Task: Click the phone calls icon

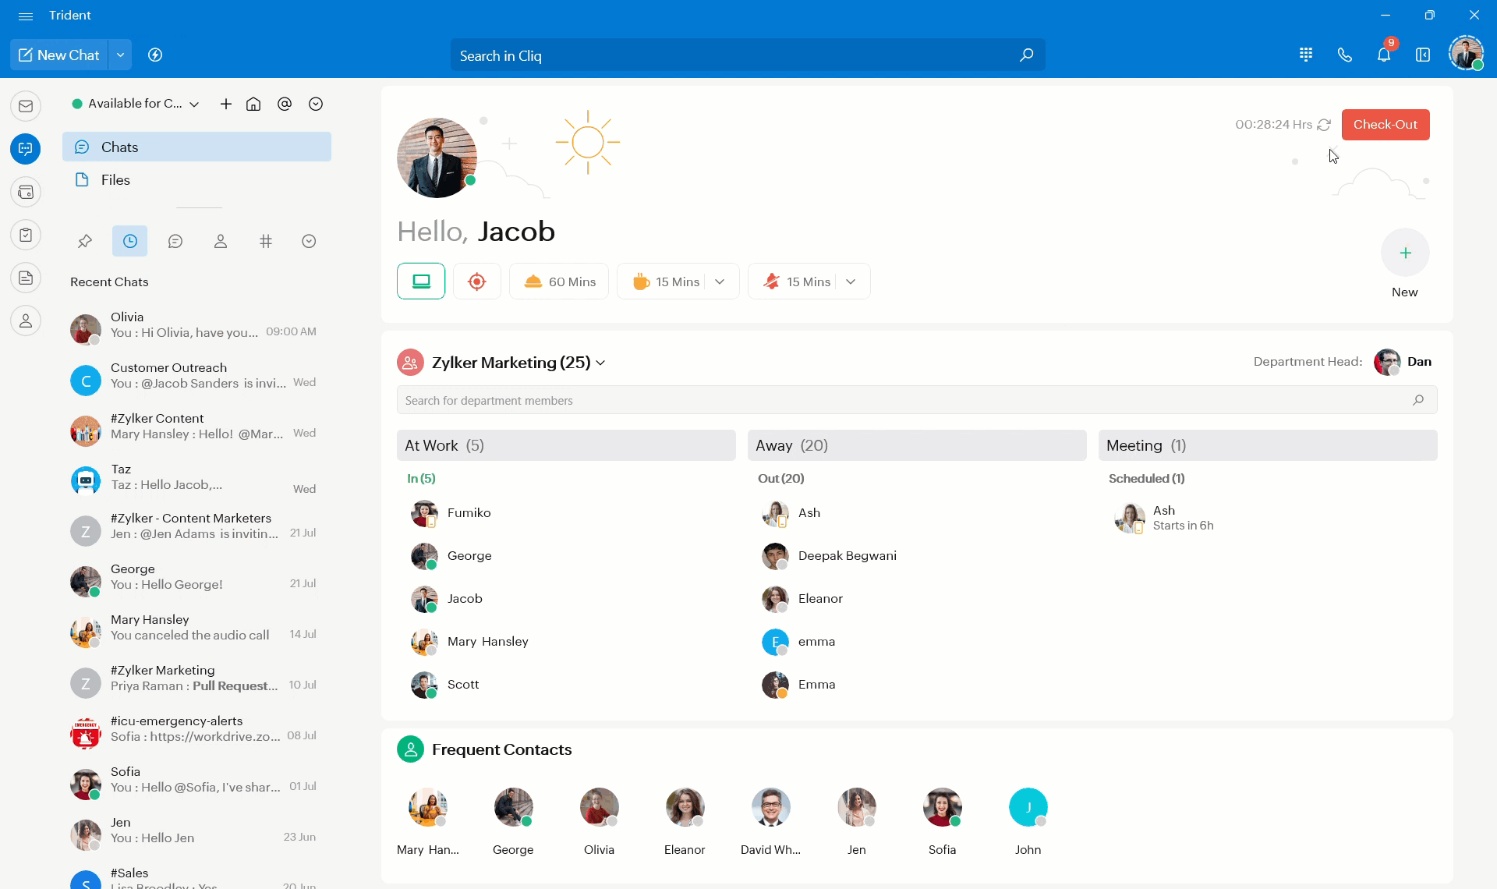Action: (1344, 55)
